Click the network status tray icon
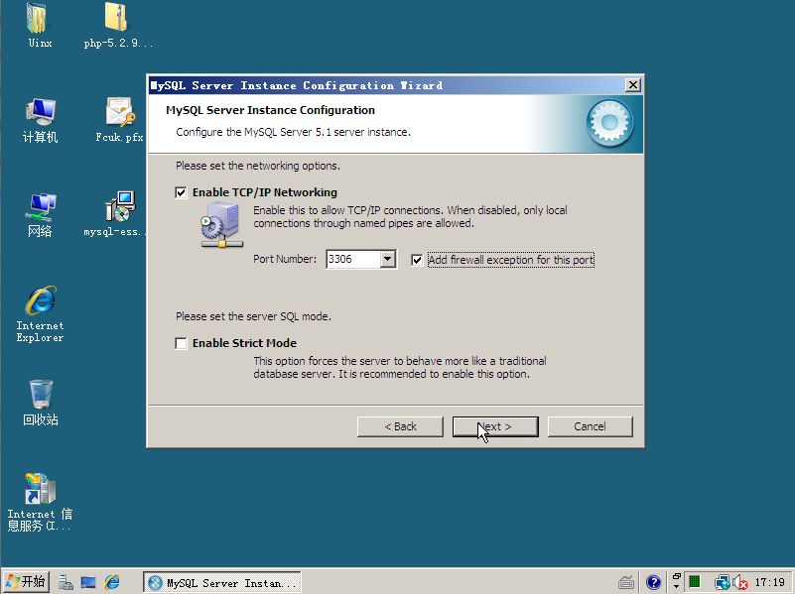This screenshot has width=795, height=594. (x=722, y=582)
